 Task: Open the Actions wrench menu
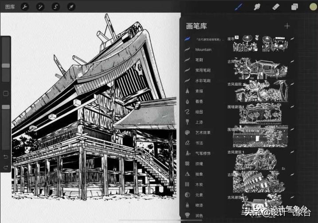[25, 7]
